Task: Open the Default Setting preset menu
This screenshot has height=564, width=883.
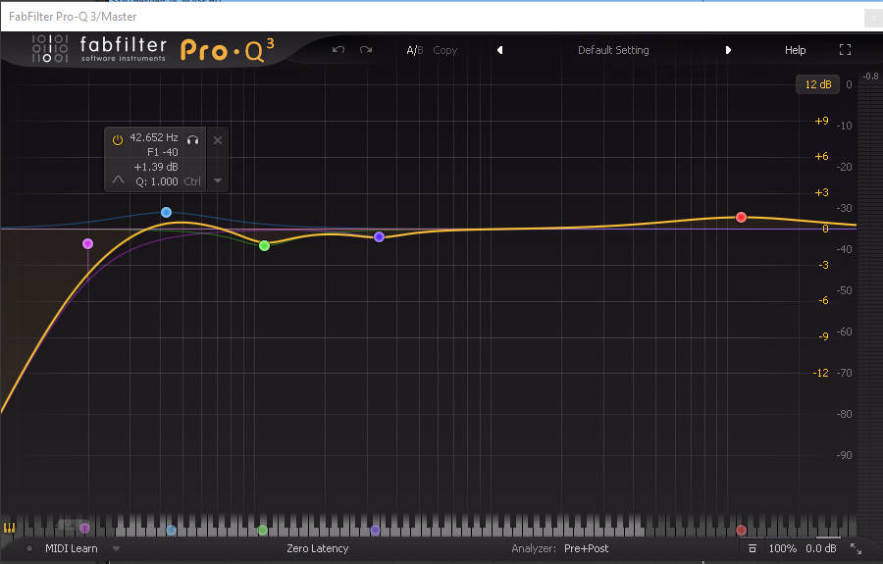Action: point(613,50)
